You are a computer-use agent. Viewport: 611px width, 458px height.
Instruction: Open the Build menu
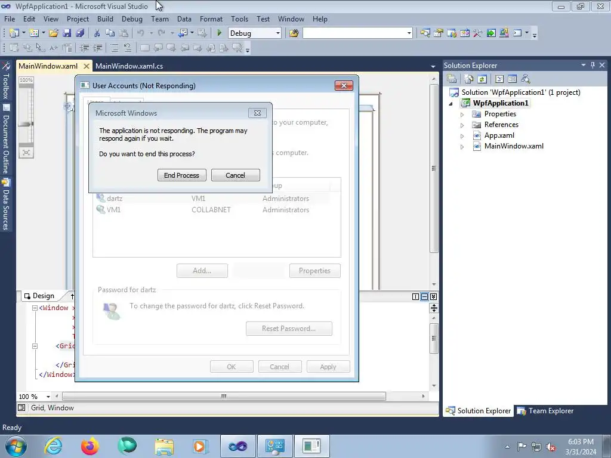click(105, 18)
